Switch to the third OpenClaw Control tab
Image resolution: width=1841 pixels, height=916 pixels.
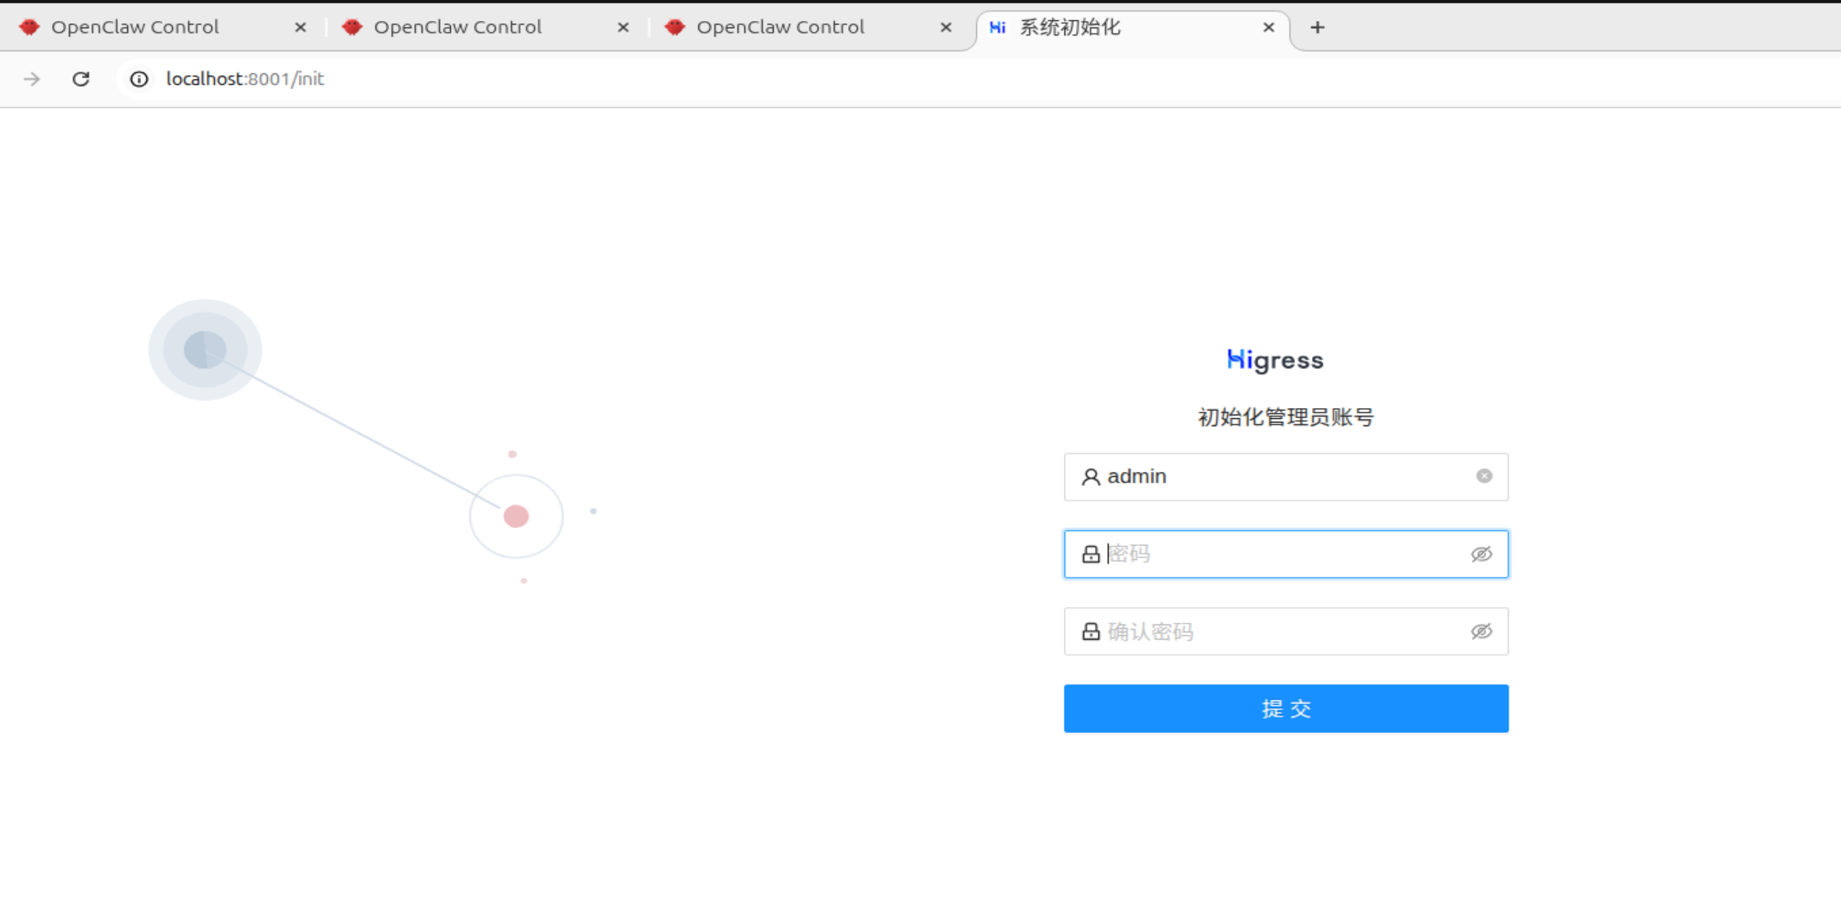point(780,27)
